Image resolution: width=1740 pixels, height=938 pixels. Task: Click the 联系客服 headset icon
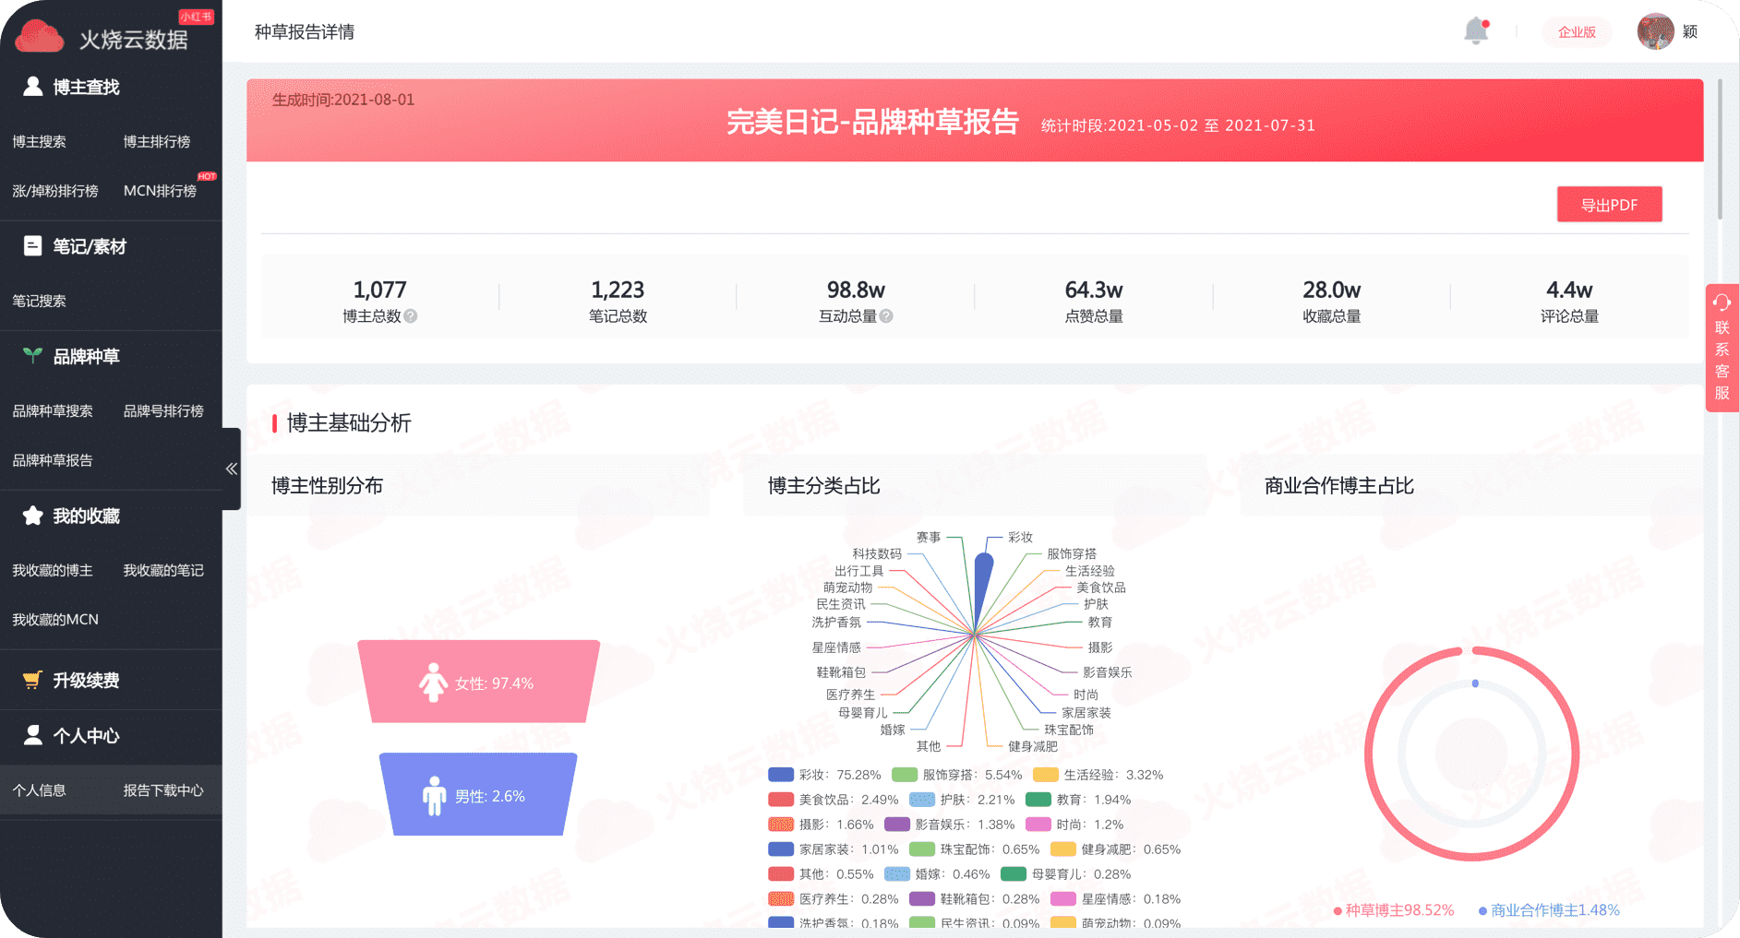tap(1722, 303)
